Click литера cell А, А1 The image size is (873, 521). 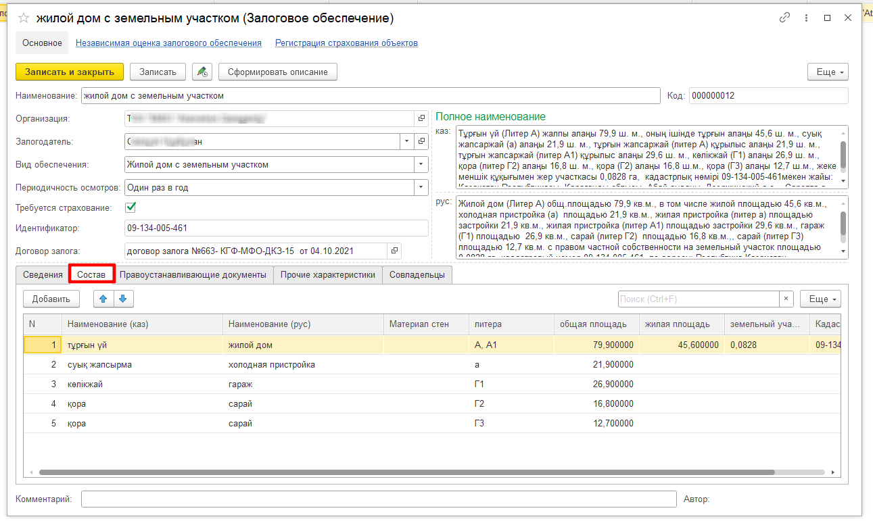511,345
